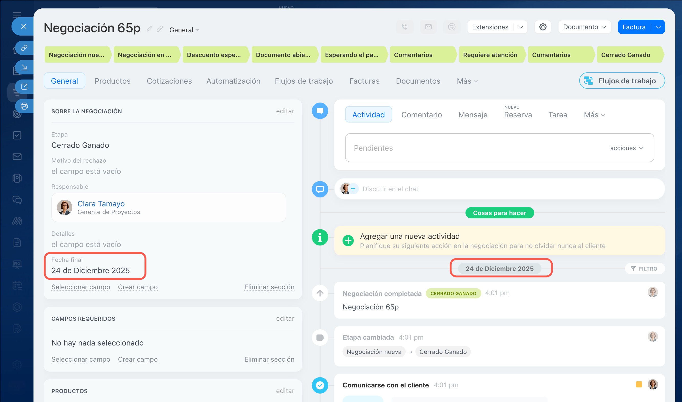
Task: Open the settings gear icon
Action: tap(543, 27)
